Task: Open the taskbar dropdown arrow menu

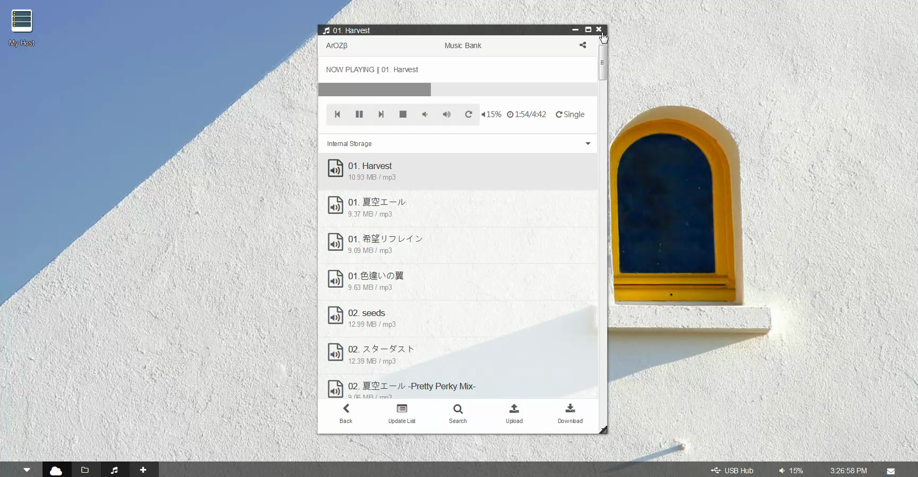Action: click(27, 470)
